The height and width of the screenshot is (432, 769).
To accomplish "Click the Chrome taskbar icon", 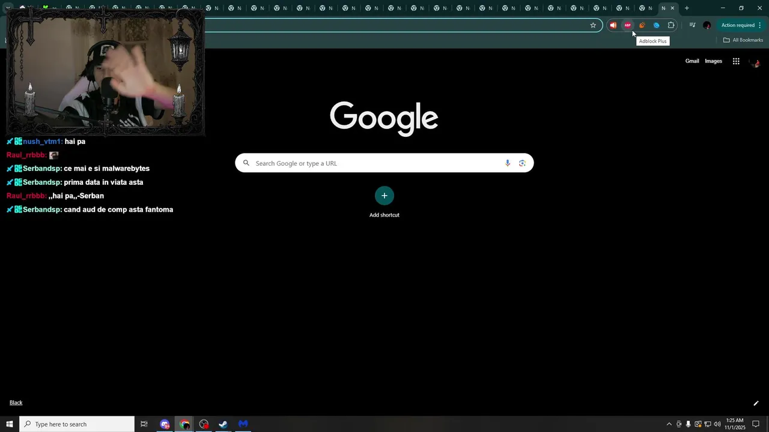I will point(184,424).
